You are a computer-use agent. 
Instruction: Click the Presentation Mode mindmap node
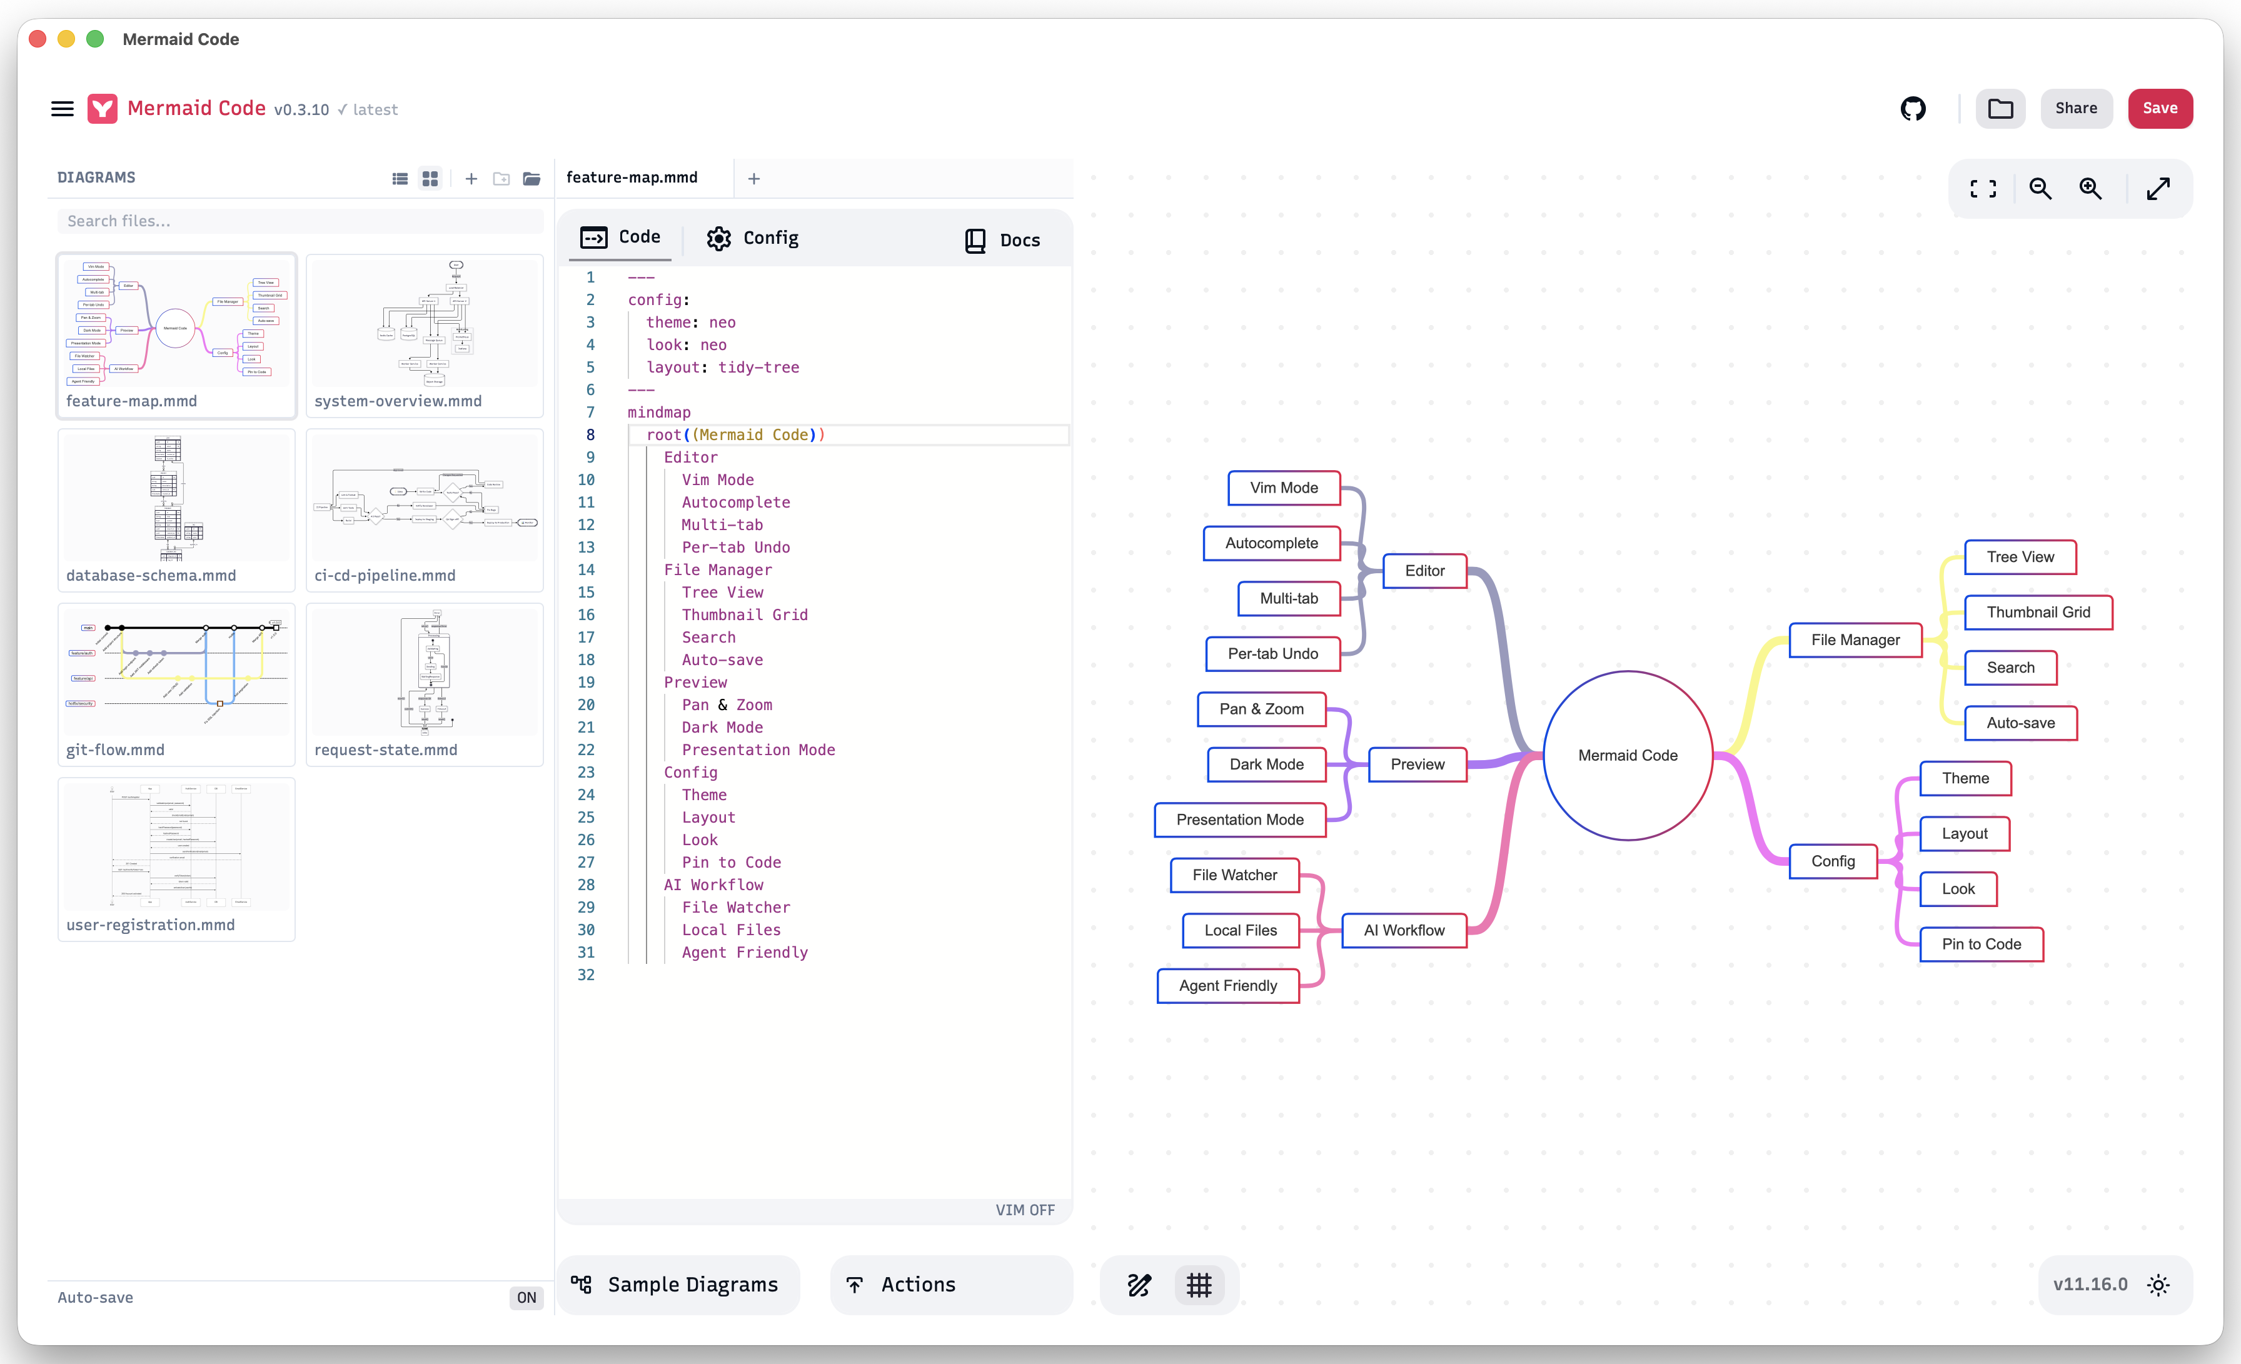click(1240, 820)
